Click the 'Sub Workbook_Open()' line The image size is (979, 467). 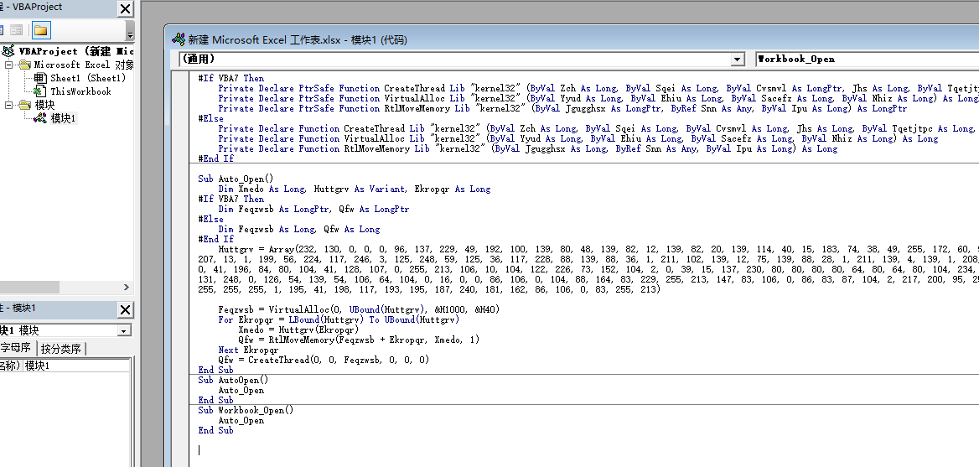(x=246, y=410)
